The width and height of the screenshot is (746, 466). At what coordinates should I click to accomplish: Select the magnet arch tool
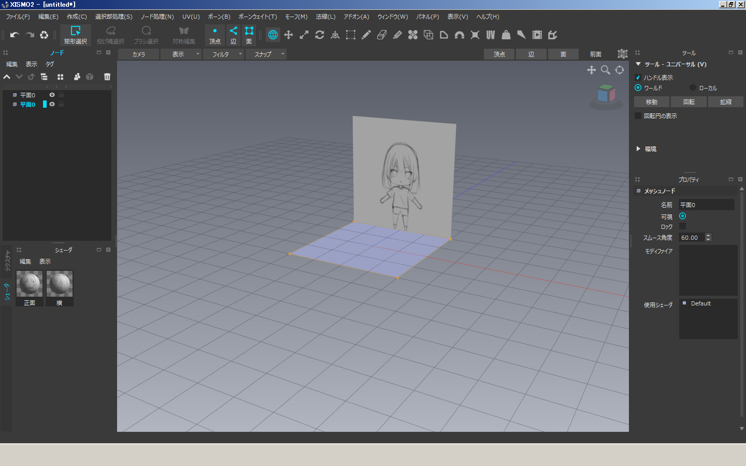click(460, 35)
